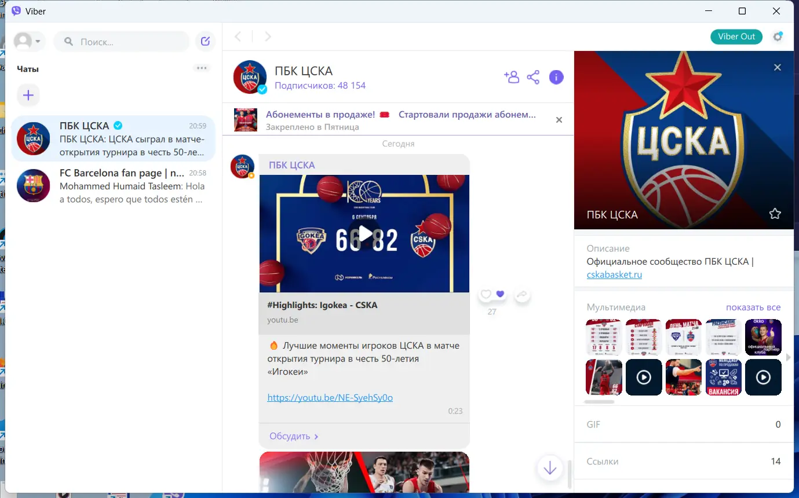This screenshot has height=498, width=799.
Task: Open the pinned Абонементы в продаже announcement
Action: click(x=382, y=120)
